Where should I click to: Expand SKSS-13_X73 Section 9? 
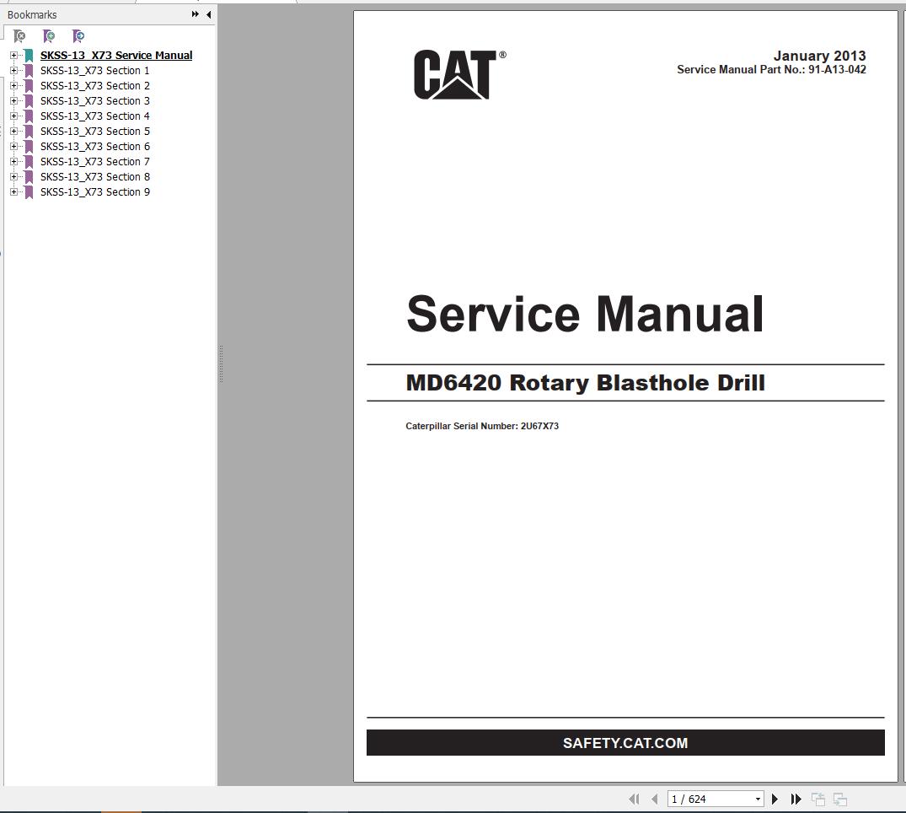[x=13, y=191]
